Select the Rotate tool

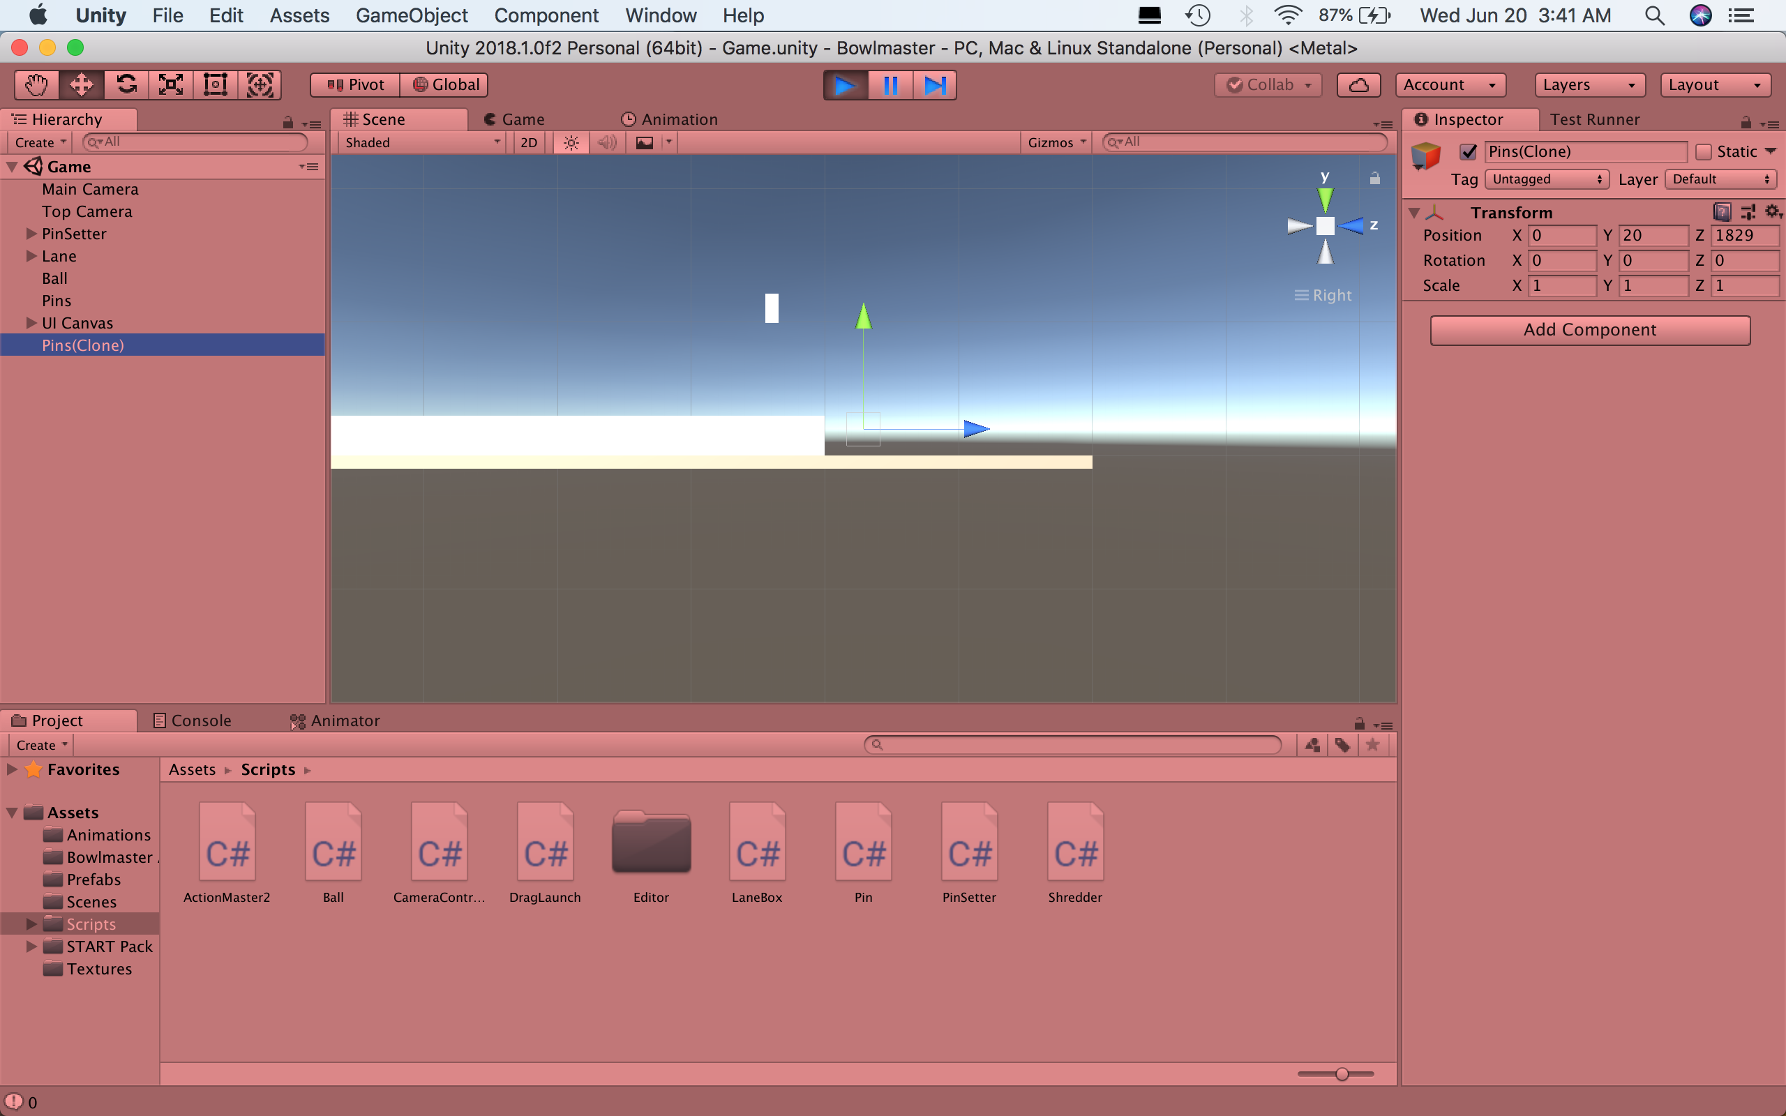click(x=126, y=84)
